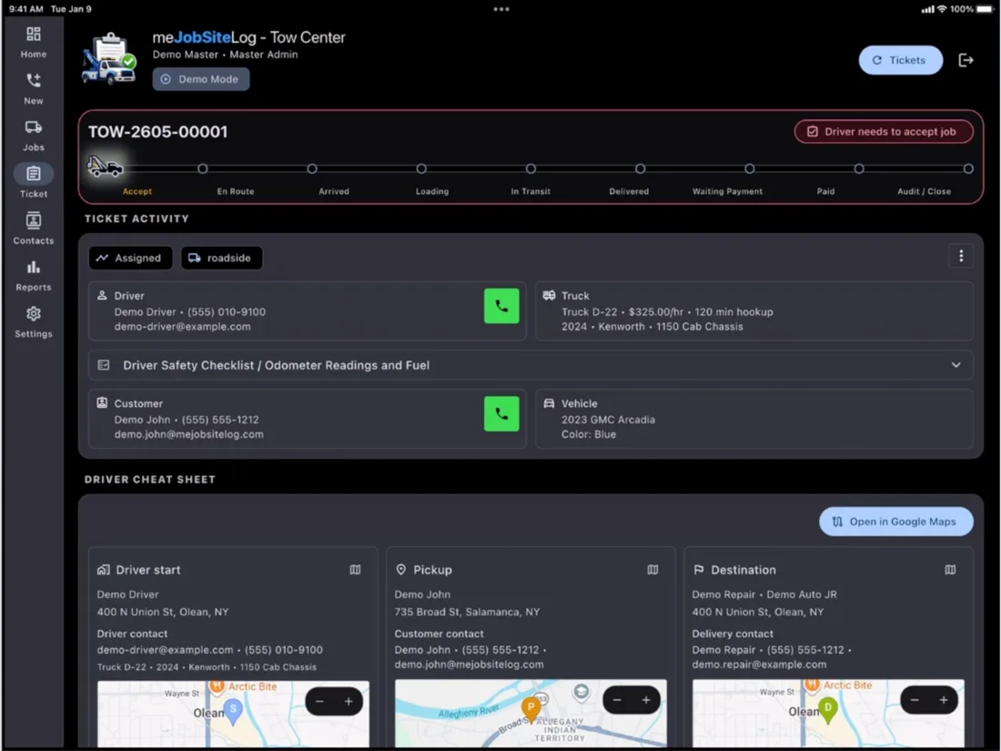Open the New call sidebar item

tap(33, 89)
